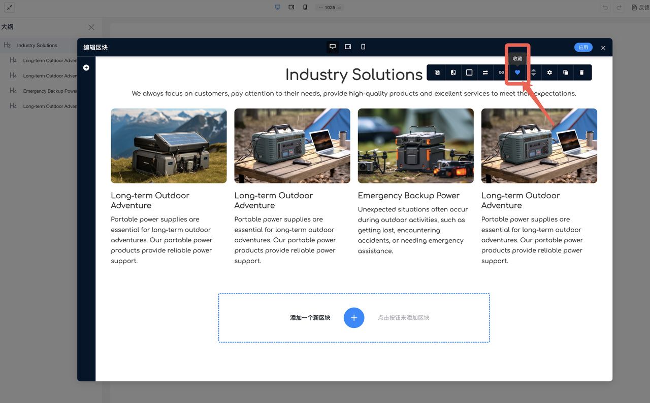Viewport: 650px width, 403px height.
Task: Select Industry Solutions in the outline
Action: pos(38,45)
